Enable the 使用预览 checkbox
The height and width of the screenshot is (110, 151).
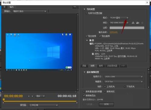coord(105,92)
